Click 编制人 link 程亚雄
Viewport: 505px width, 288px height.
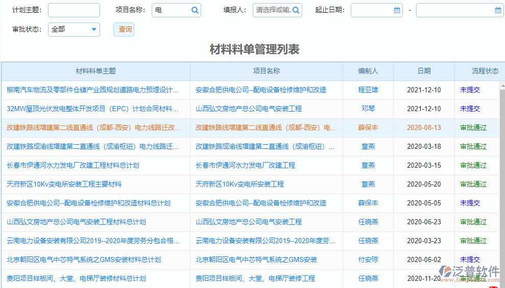tap(368, 90)
